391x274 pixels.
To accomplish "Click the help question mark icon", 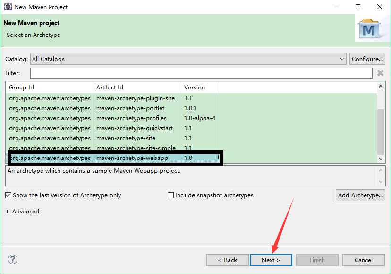I will coord(12,259).
